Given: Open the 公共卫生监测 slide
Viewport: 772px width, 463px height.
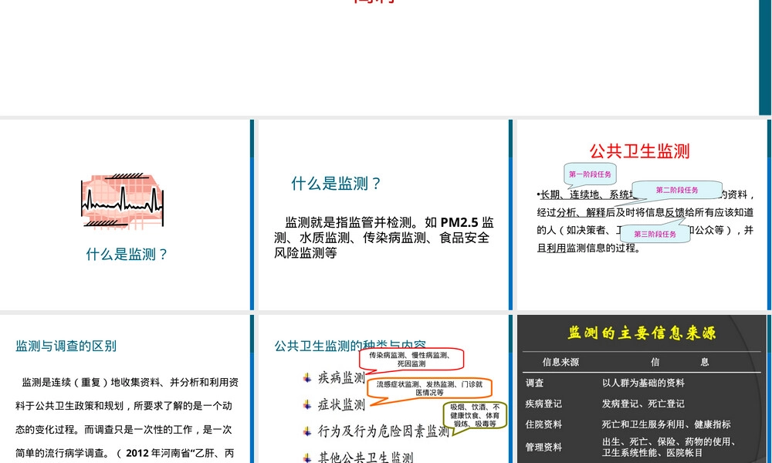Looking at the screenshot, I should click(644, 215).
